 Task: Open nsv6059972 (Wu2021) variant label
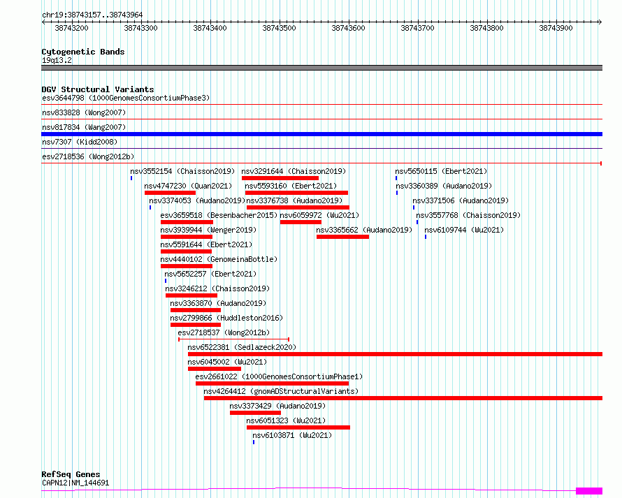pos(319,215)
